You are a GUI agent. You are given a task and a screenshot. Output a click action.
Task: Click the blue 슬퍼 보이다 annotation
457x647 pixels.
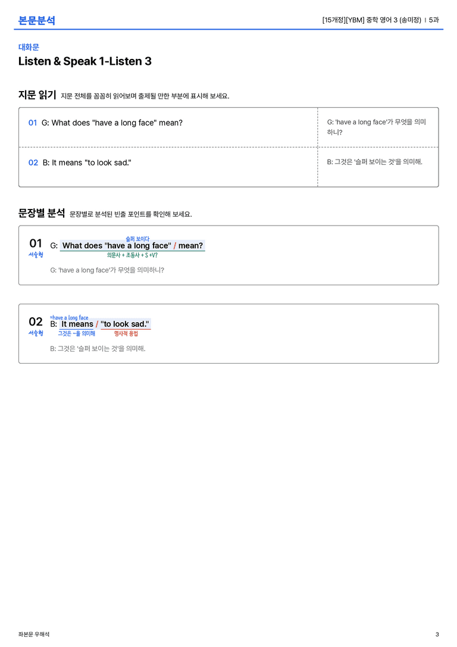coord(137,239)
